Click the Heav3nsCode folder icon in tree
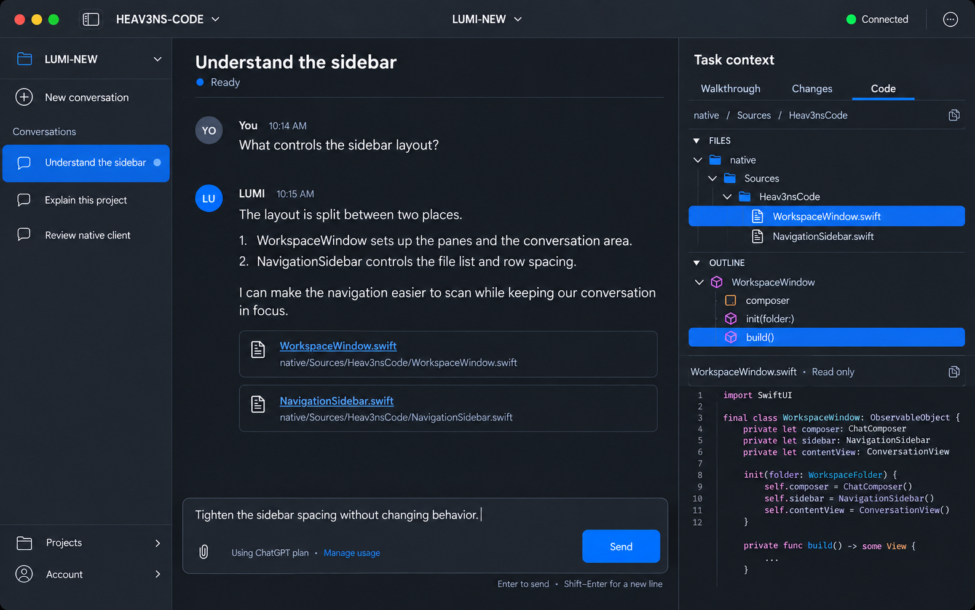The height and width of the screenshot is (610, 975). [744, 197]
